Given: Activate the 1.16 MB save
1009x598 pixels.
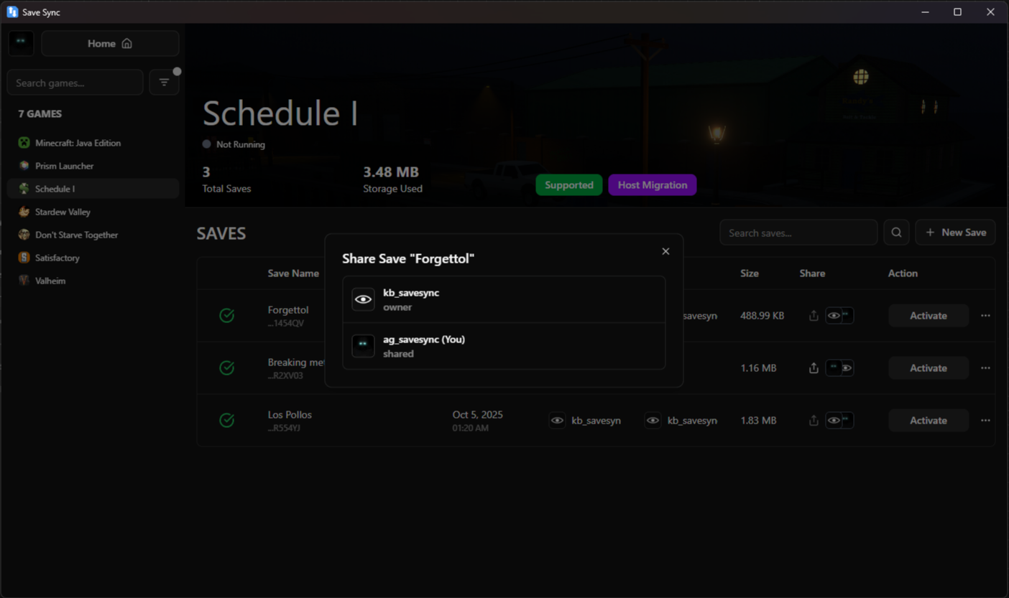Looking at the screenshot, I should pyautogui.click(x=929, y=368).
